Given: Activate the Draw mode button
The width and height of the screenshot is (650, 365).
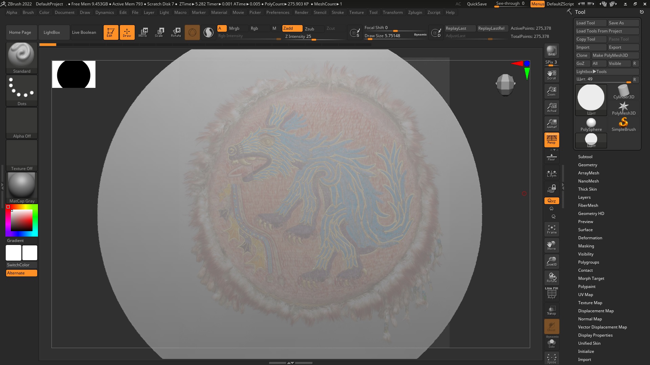Looking at the screenshot, I should pyautogui.click(x=127, y=32).
